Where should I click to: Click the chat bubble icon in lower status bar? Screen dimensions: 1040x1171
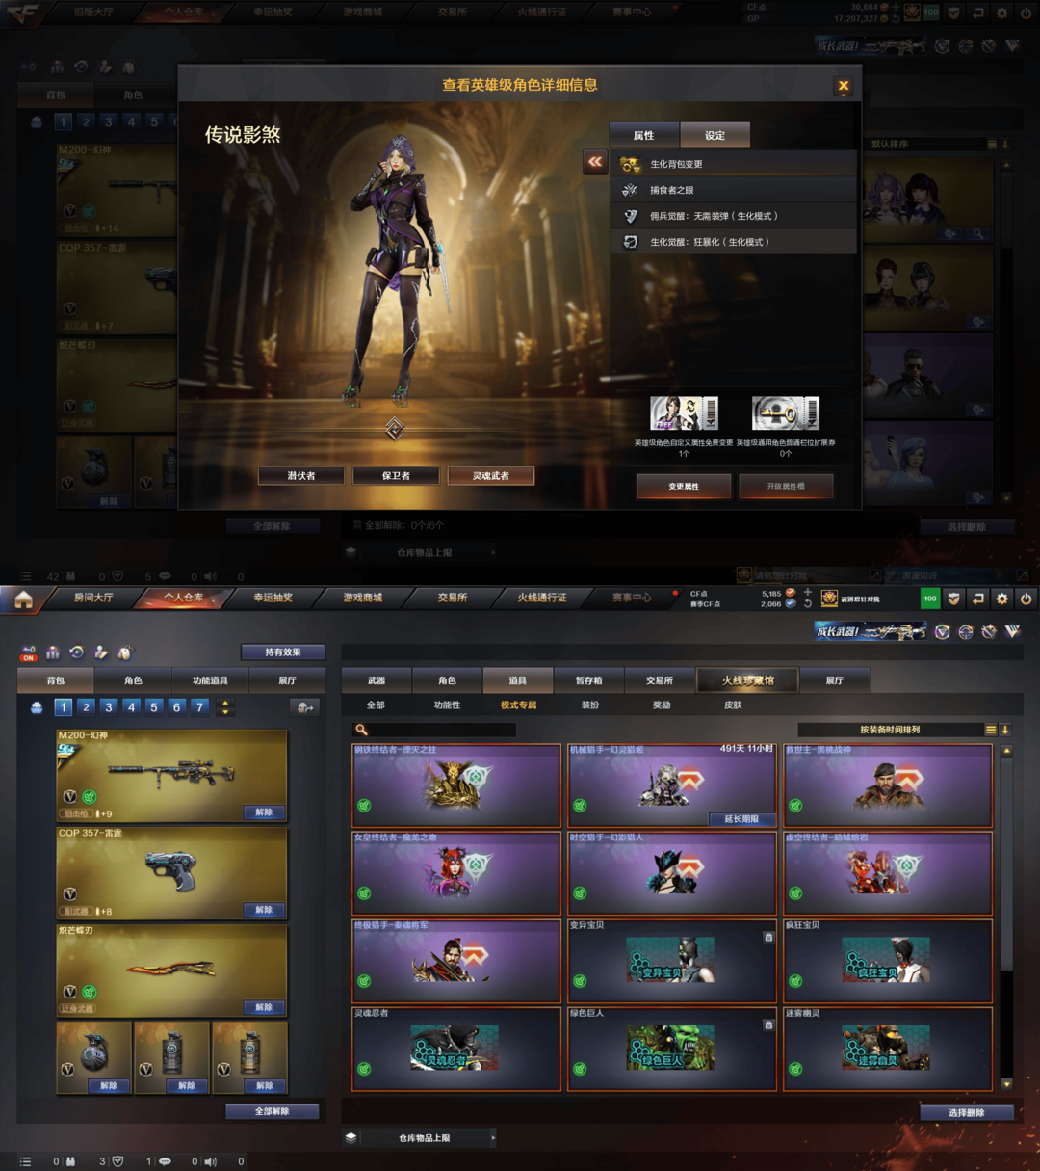[x=164, y=1161]
